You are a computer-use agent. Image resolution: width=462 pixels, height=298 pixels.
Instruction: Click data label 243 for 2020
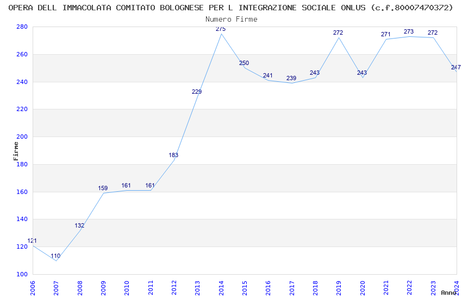[x=362, y=73]
